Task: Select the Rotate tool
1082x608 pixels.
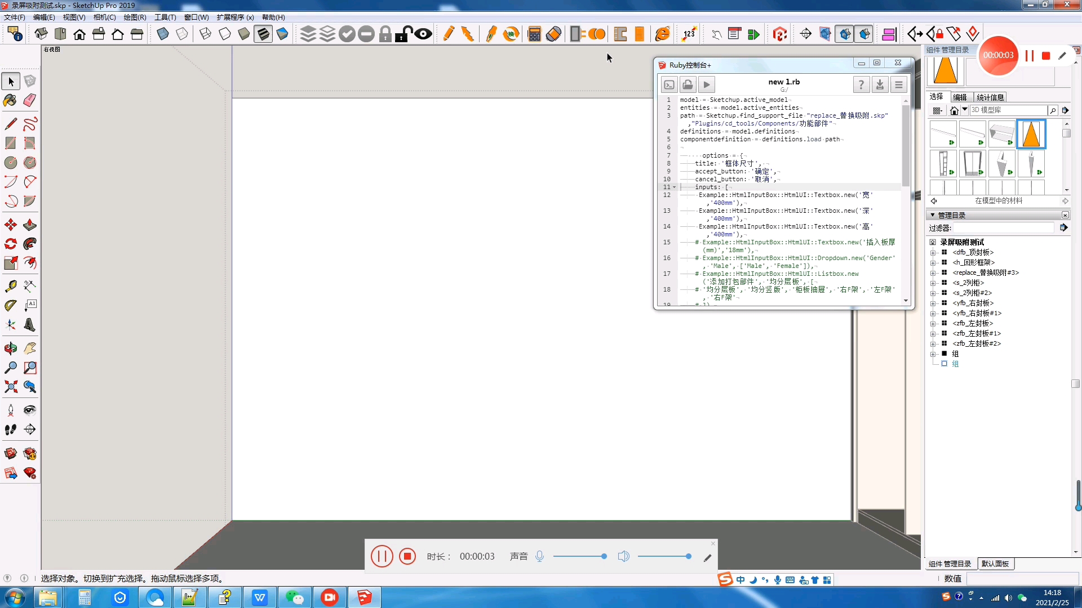Action: [10, 244]
